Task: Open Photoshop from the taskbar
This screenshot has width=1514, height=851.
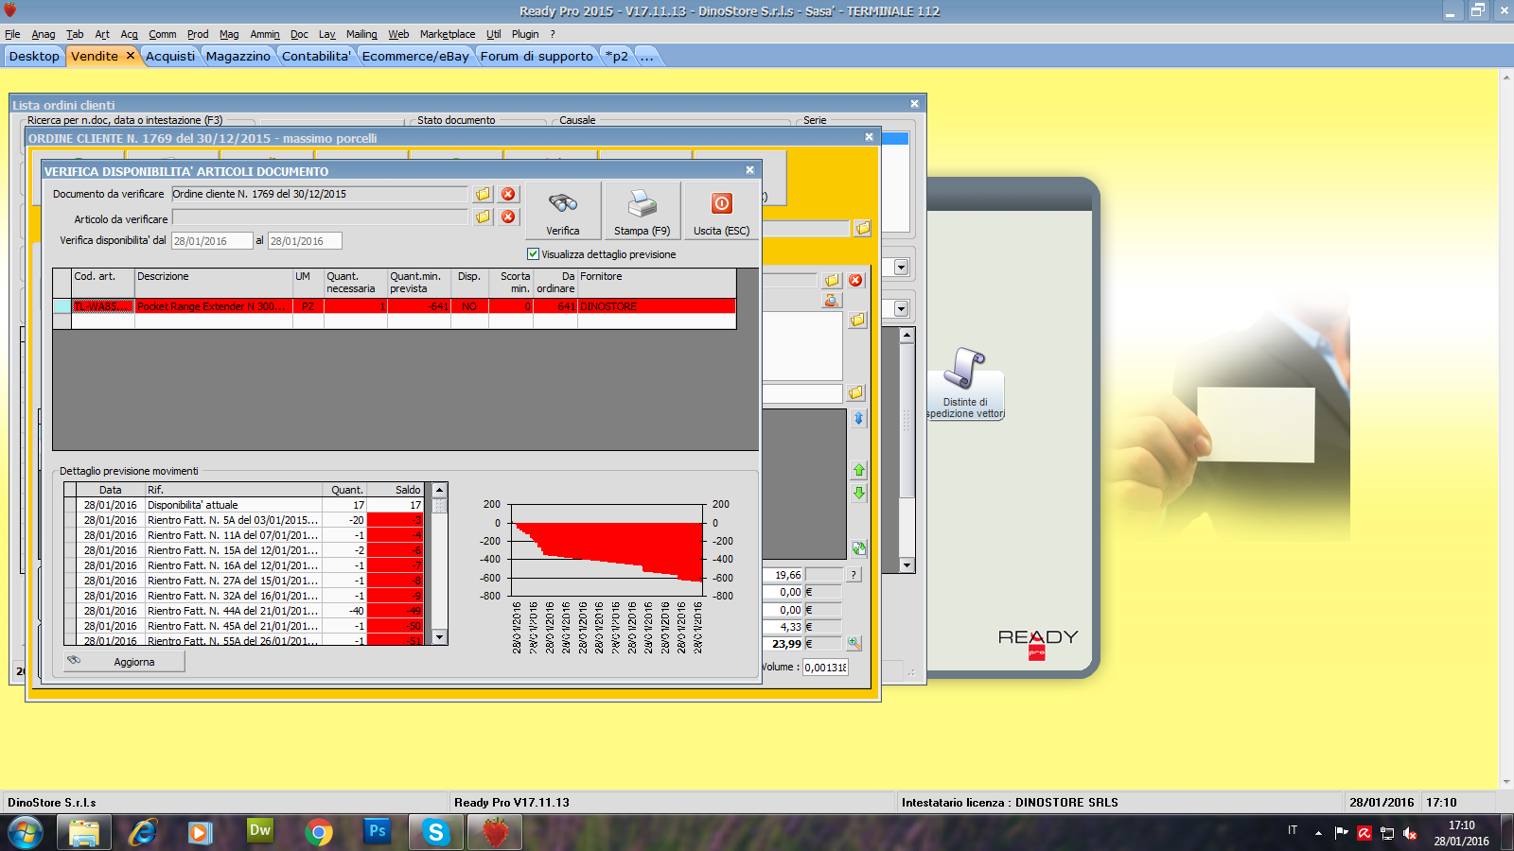Action: coord(377,832)
